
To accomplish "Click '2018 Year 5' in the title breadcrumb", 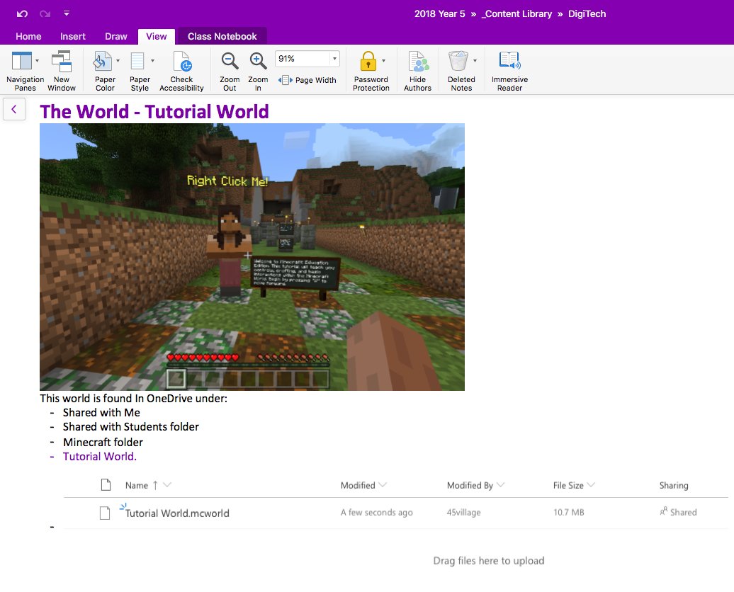I will coord(439,14).
